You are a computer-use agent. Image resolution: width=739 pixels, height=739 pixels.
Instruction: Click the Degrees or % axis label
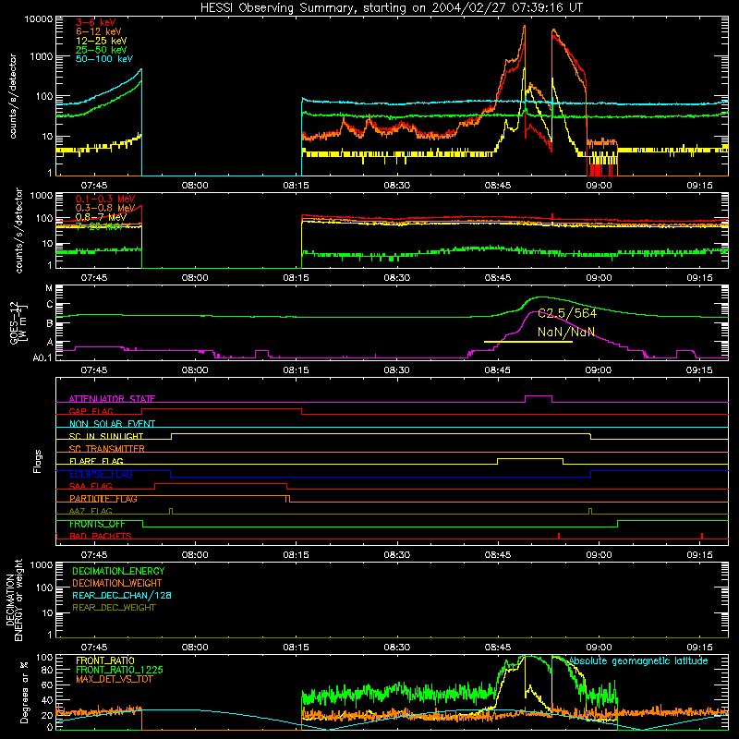24,692
